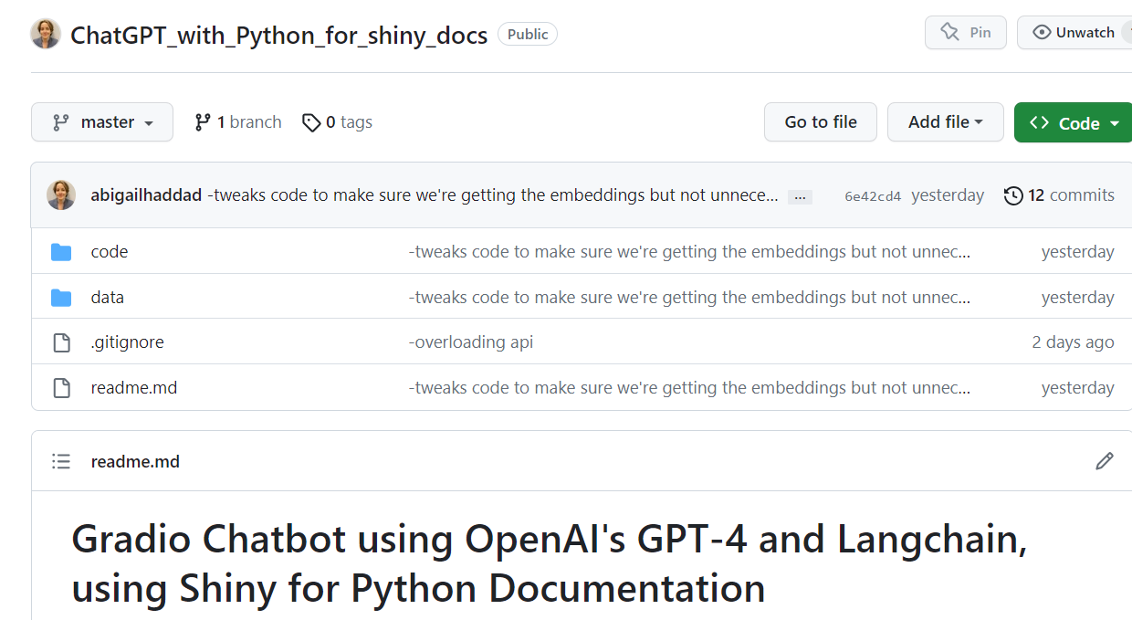
Task: Click yesterday timestamp next to commit hash
Action: [x=948, y=195]
